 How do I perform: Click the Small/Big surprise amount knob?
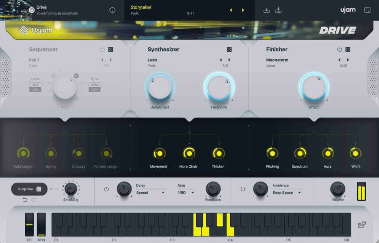[71, 189]
